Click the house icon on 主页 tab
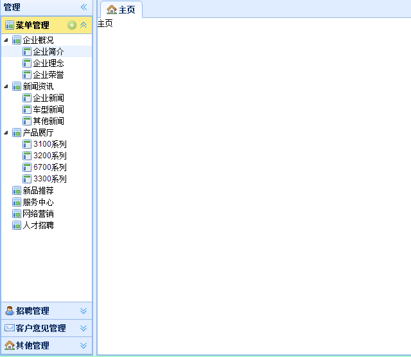This screenshot has width=411, height=357. (x=112, y=10)
